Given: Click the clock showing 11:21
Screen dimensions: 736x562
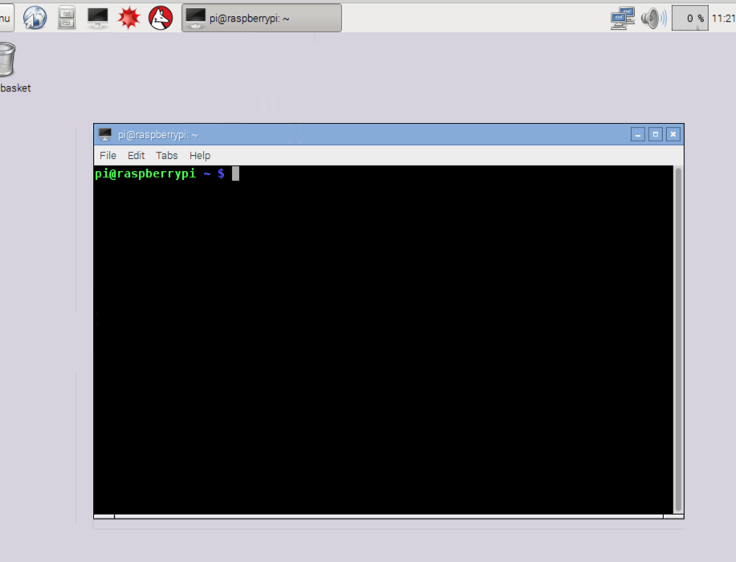Looking at the screenshot, I should 723,18.
